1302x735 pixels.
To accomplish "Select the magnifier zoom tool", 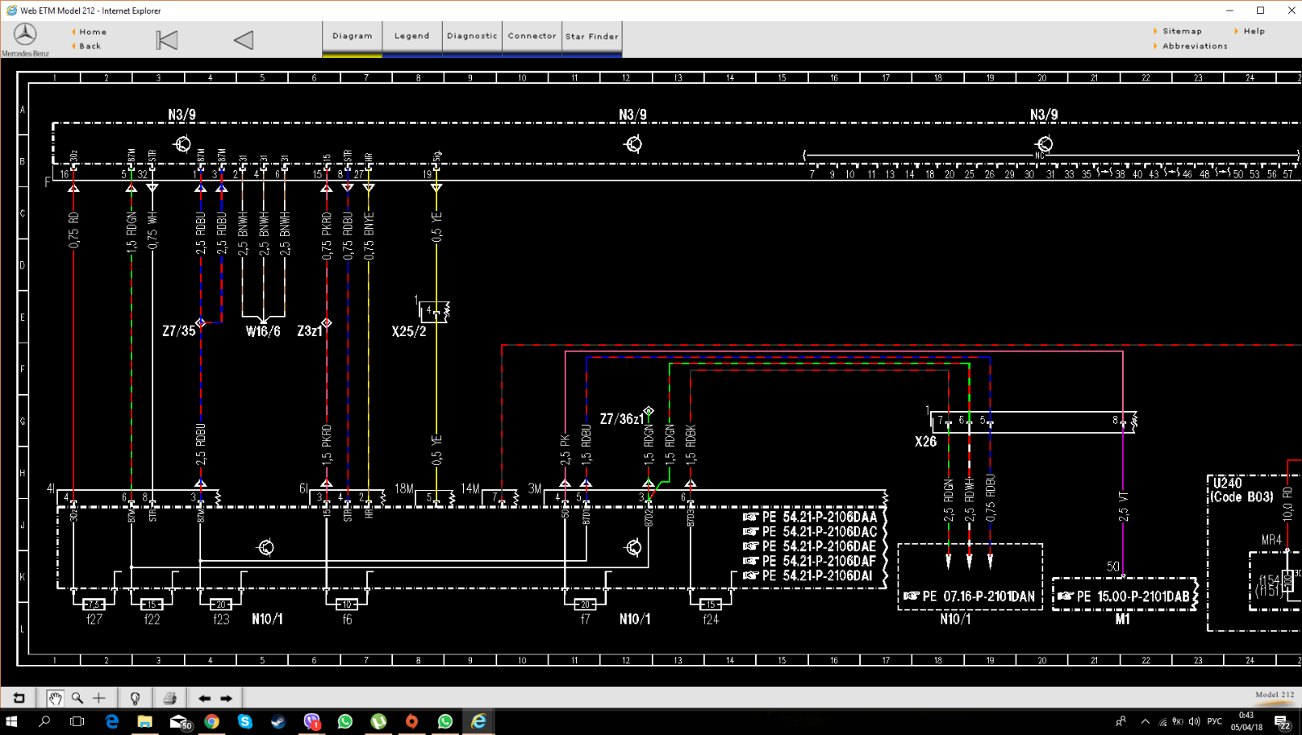I will 77,698.
